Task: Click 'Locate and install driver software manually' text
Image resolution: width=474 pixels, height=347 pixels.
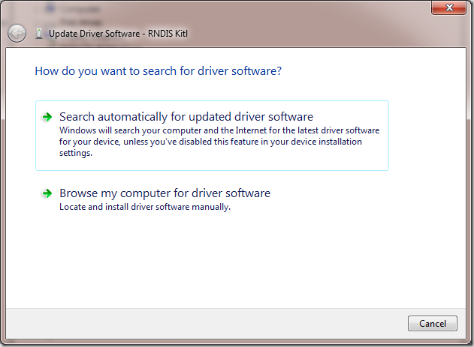Action: click(x=144, y=207)
